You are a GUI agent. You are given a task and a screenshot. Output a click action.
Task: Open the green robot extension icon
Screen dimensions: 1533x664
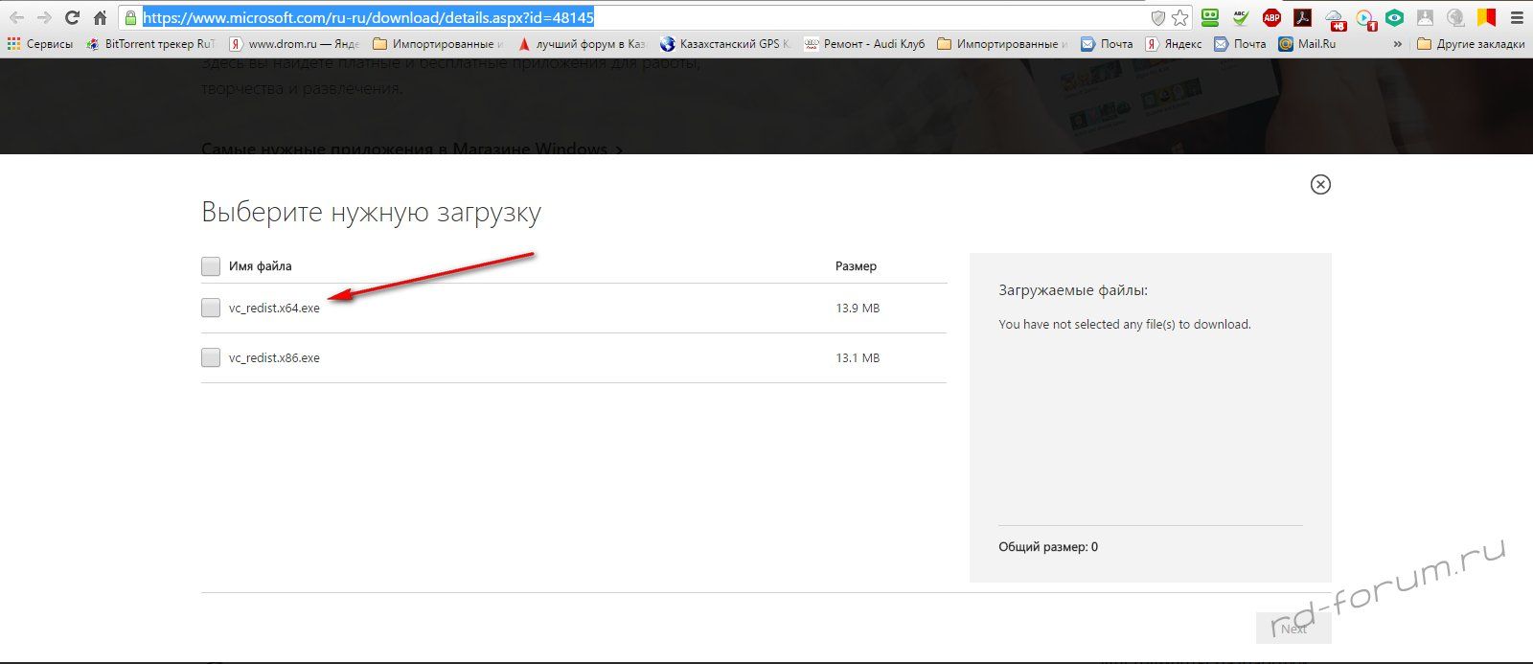coord(1210,17)
